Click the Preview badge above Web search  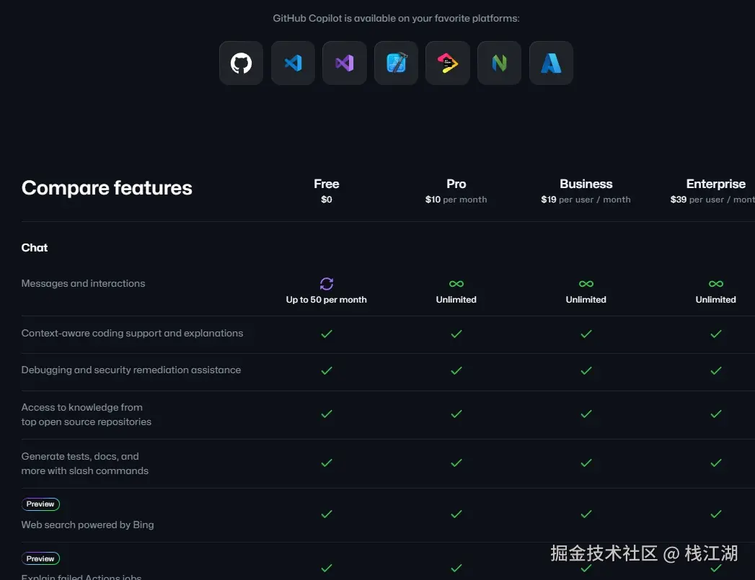[40, 504]
